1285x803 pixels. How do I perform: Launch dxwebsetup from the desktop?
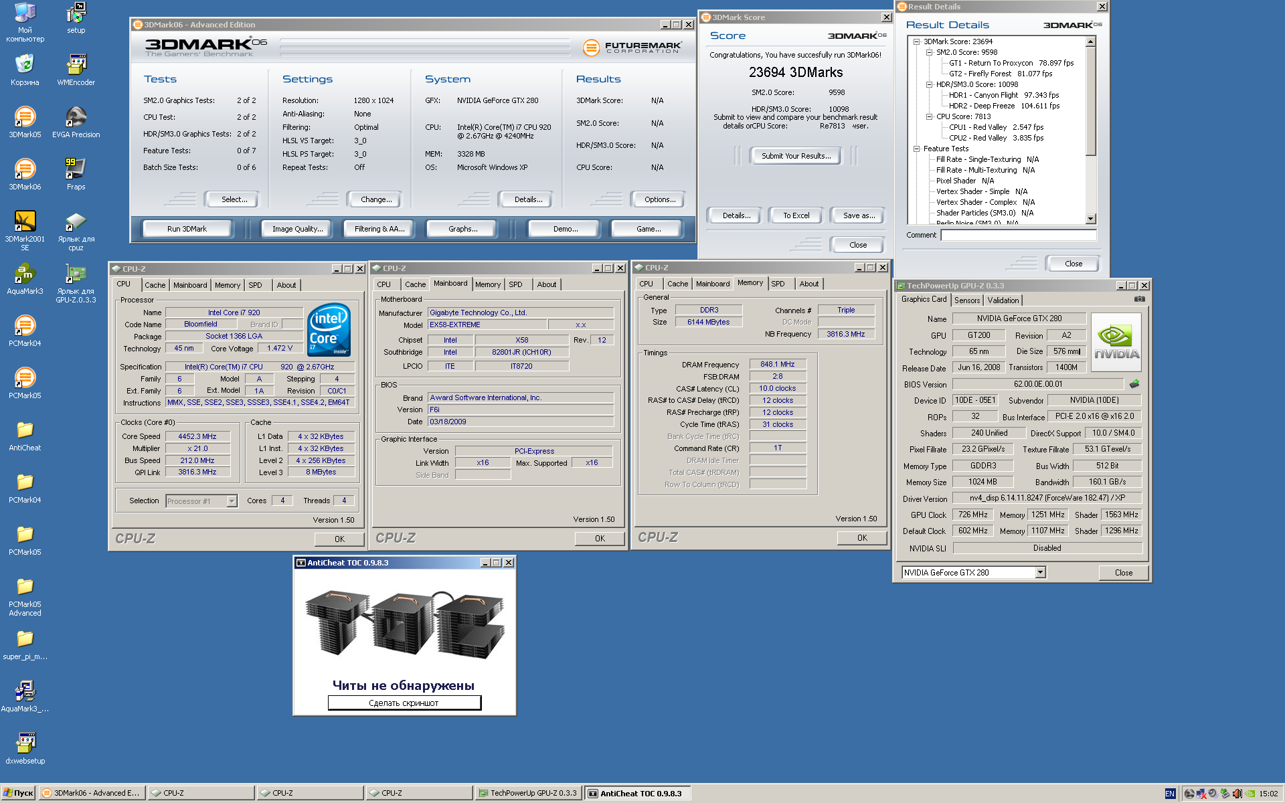[x=25, y=748]
